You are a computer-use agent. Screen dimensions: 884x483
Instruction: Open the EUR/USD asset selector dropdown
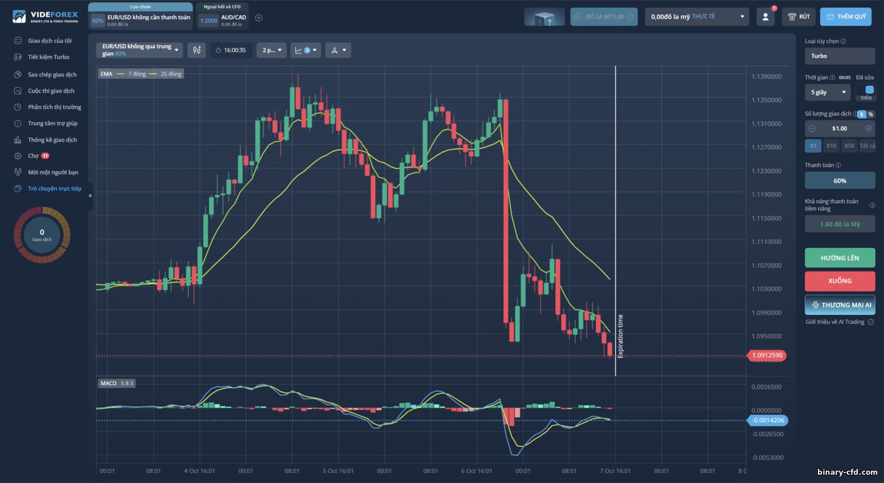click(139, 50)
